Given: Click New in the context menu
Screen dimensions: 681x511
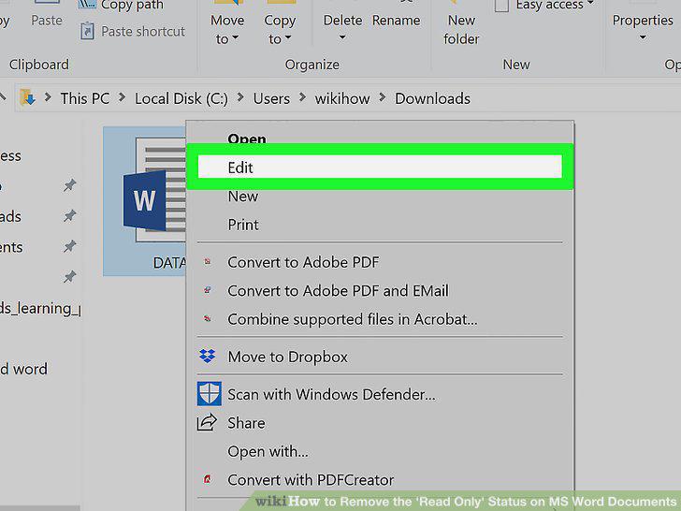Looking at the screenshot, I should pyautogui.click(x=243, y=197).
